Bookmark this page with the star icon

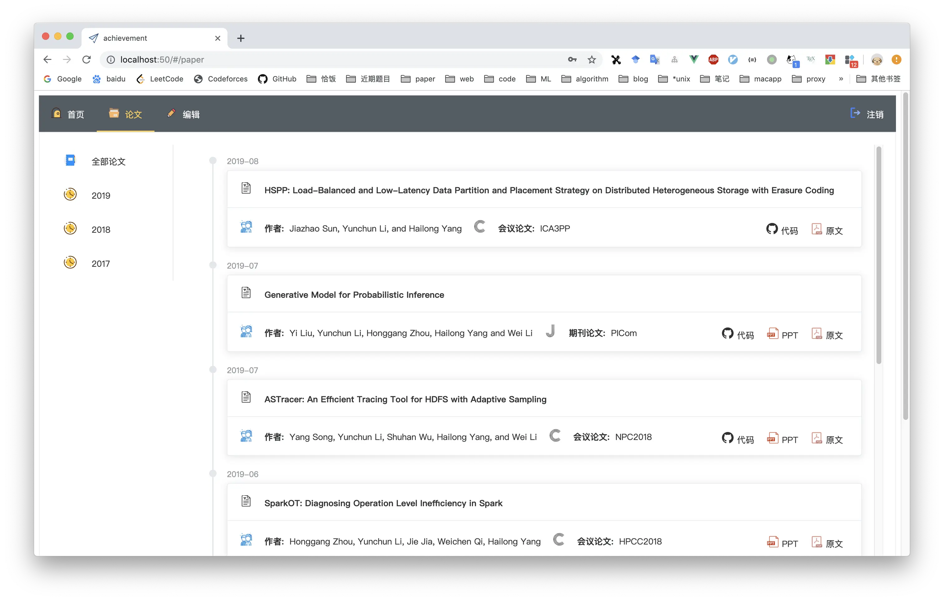tap(592, 60)
